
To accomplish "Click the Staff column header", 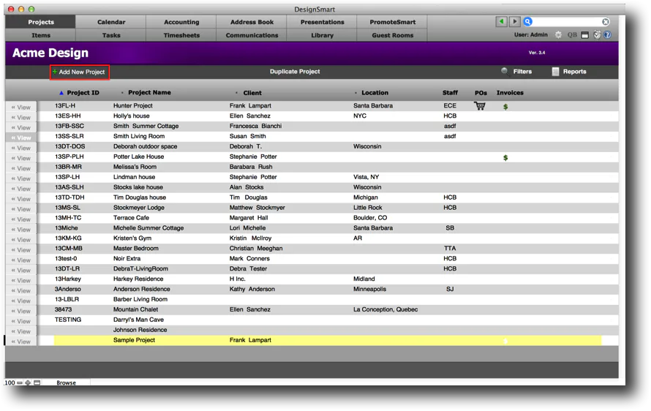I will (450, 93).
